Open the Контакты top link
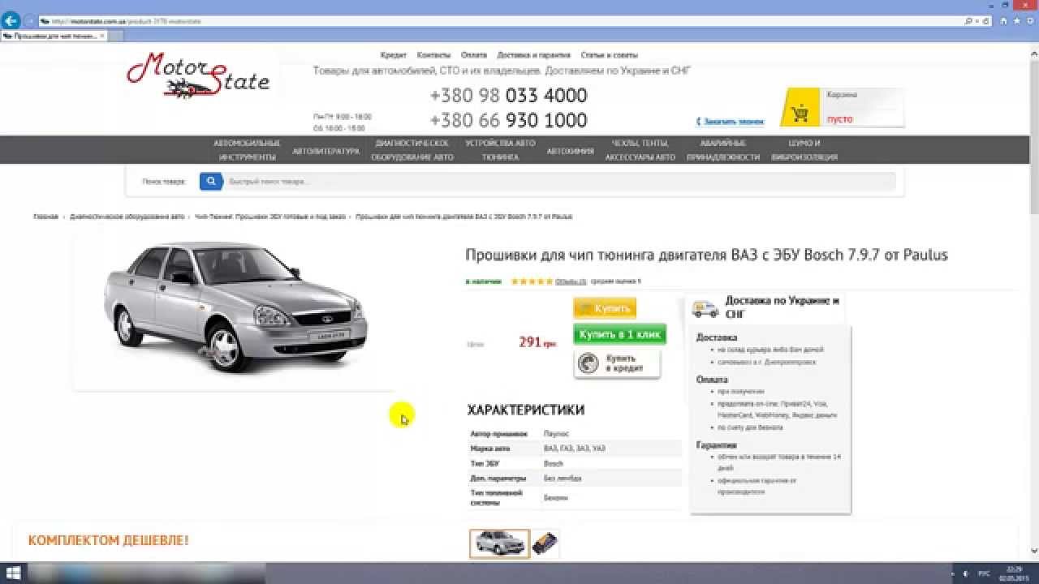Viewport: 1039px width, 584px height. pos(433,55)
